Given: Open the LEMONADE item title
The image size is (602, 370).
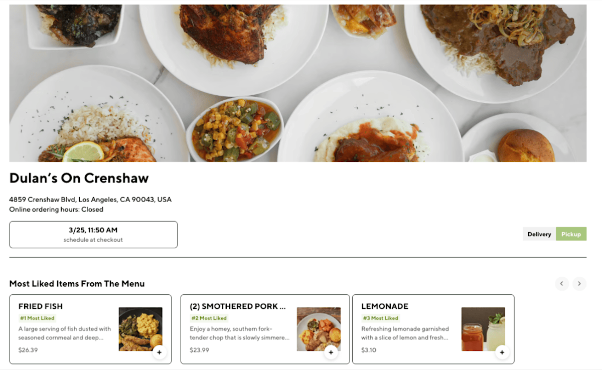Looking at the screenshot, I should pos(385,306).
